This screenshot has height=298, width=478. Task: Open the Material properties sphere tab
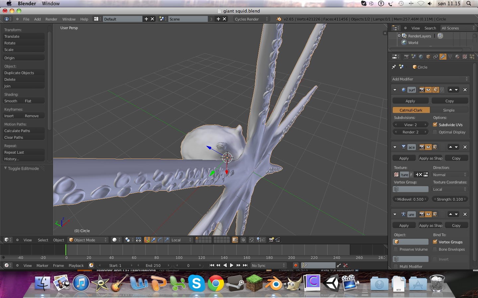pyautogui.click(x=457, y=57)
